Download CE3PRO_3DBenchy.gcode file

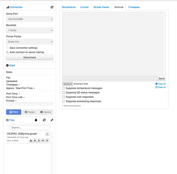tap(31, 141)
